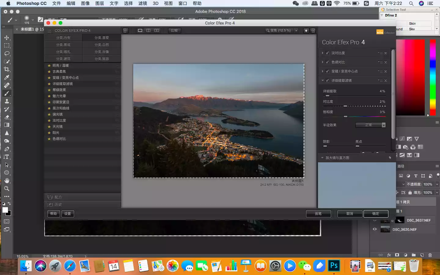Click the 饱和度 slider handle
Viewport: 440px width, 275px height.
(x=346, y=117)
